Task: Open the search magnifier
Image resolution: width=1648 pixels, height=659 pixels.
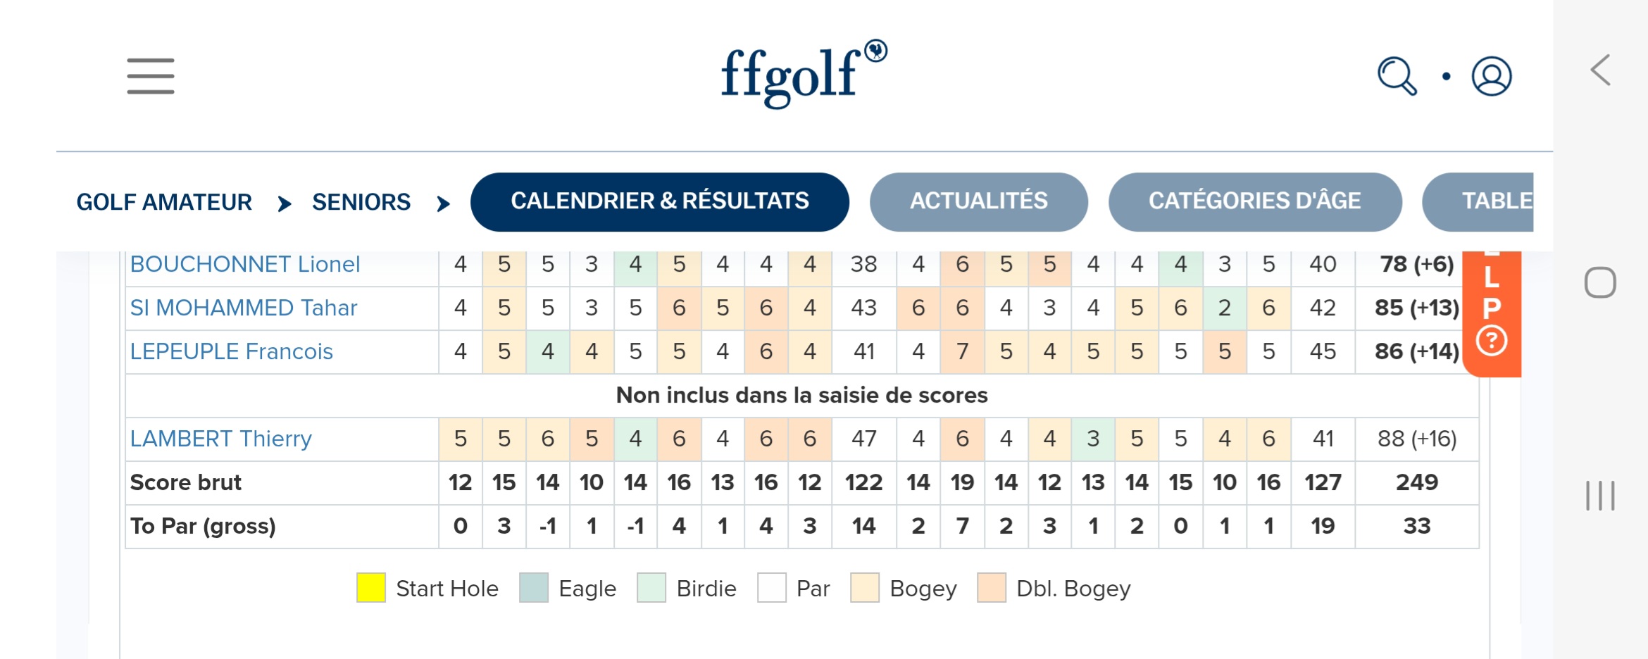Action: pos(1397,76)
